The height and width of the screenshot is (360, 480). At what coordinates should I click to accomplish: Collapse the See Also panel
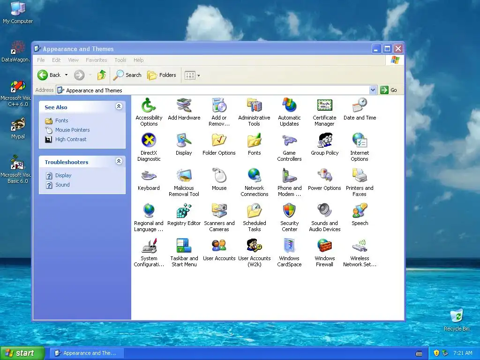[x=119, y=106]
